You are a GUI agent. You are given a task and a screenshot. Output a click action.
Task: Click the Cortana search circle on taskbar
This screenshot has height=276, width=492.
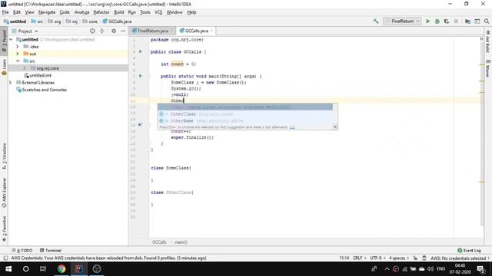[25, 269]
